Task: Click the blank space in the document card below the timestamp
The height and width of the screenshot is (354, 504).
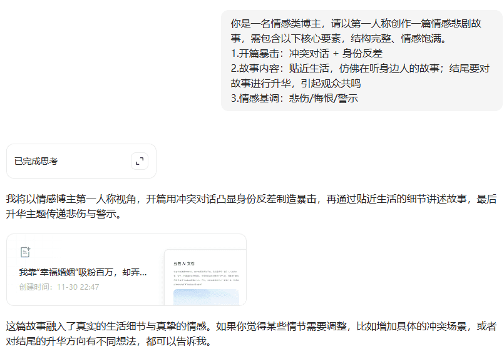Action: tap(81, 299)
